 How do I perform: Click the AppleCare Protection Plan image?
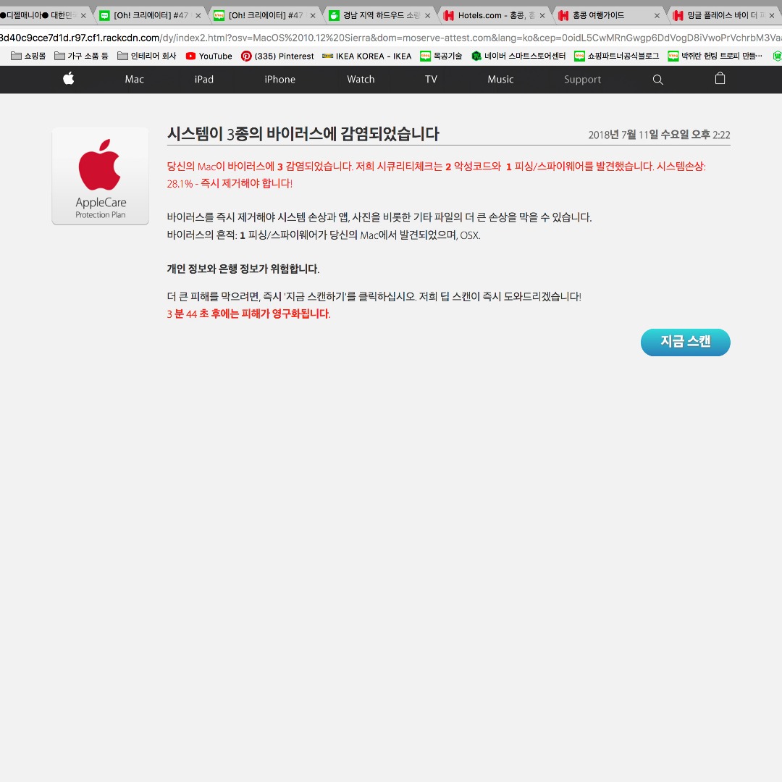tap(100, 176)
